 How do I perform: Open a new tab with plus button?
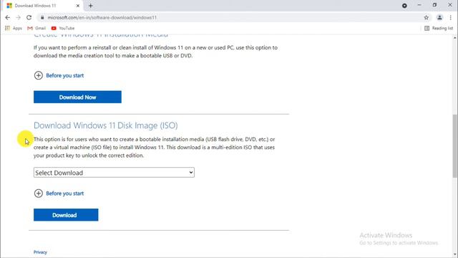[91, 6]
